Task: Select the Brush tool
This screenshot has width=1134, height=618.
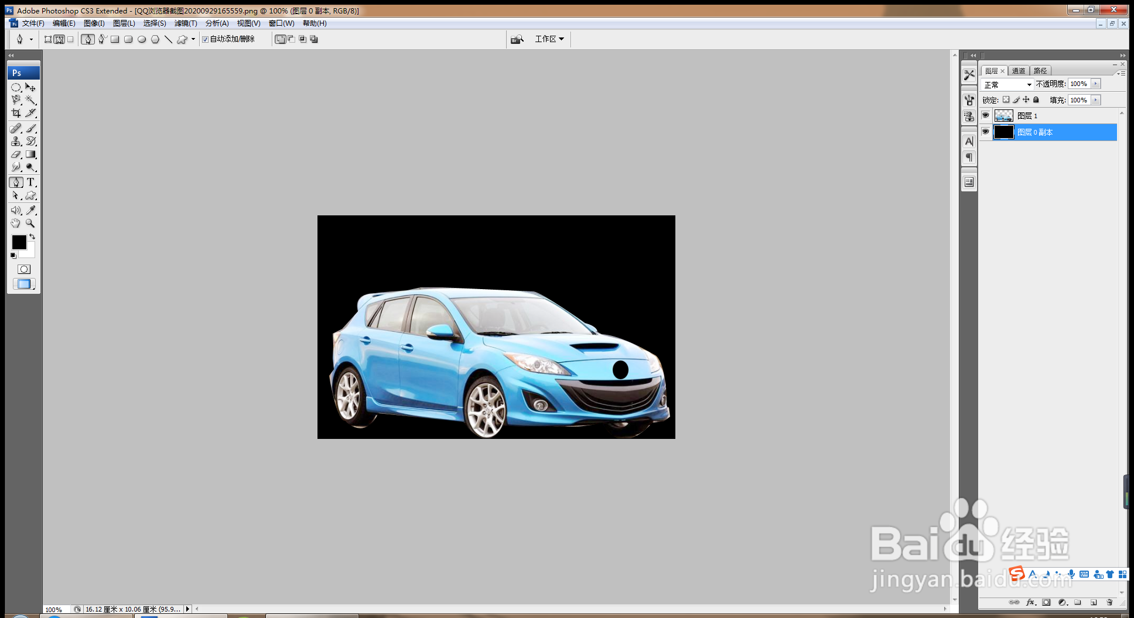Action: click(x=31, y=128)
